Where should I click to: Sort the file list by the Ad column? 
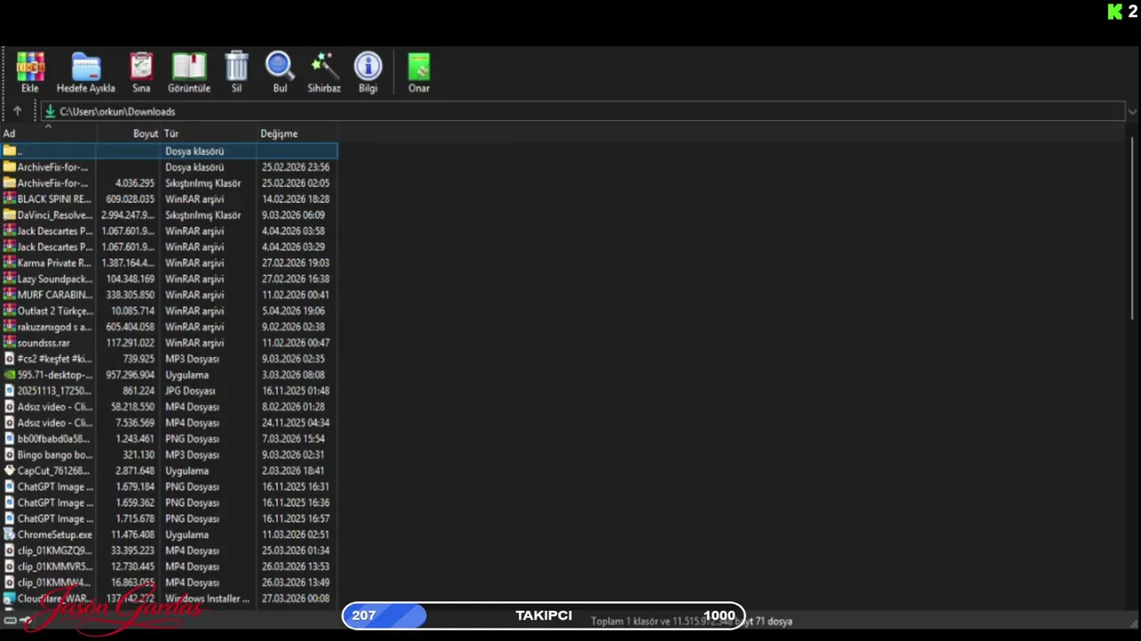tap(48, 134)
